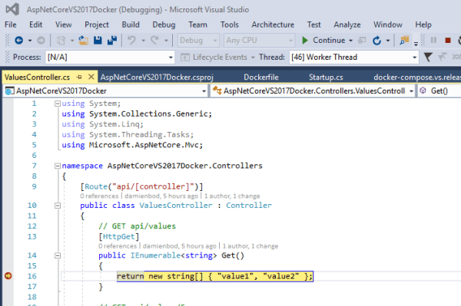Switch to the Startup.cs tab
Viewport: 461px width, 306px height.
(x=326, y=77)
